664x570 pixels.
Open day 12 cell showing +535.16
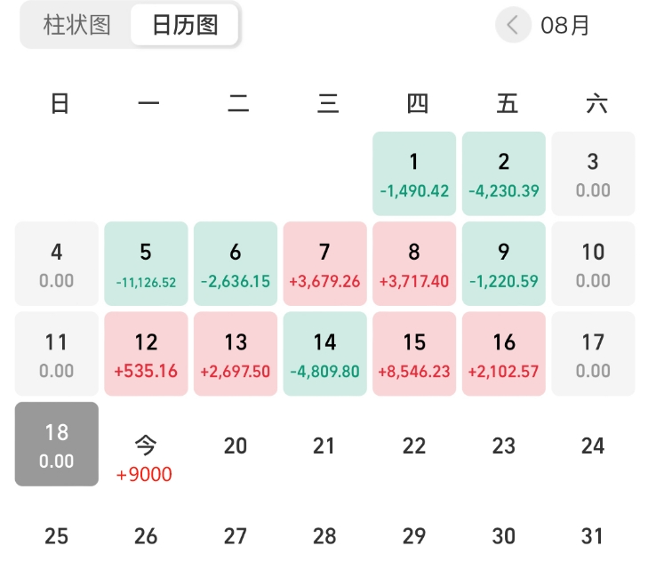click(x=146, y=354)
